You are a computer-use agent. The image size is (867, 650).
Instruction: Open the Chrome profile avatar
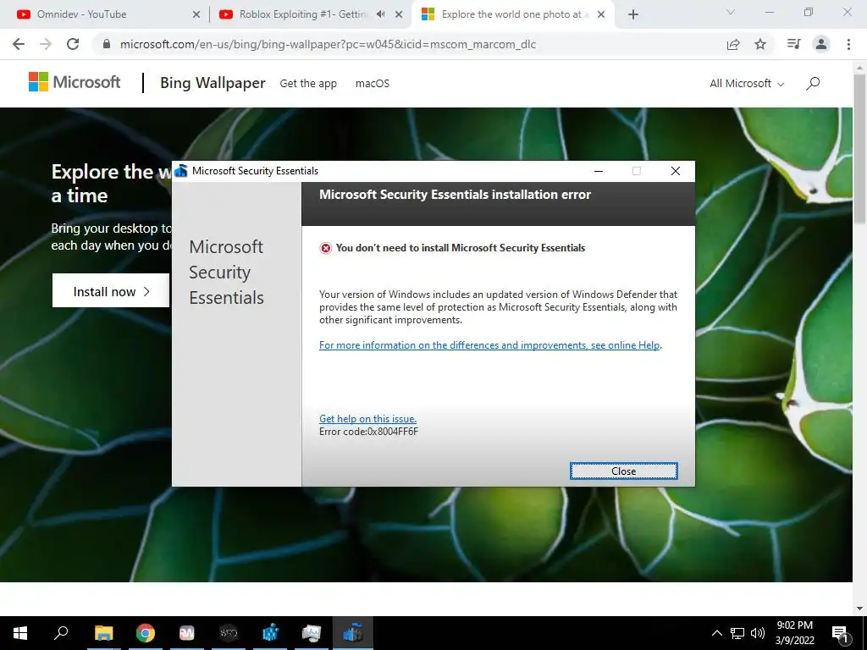click(821, 44)
